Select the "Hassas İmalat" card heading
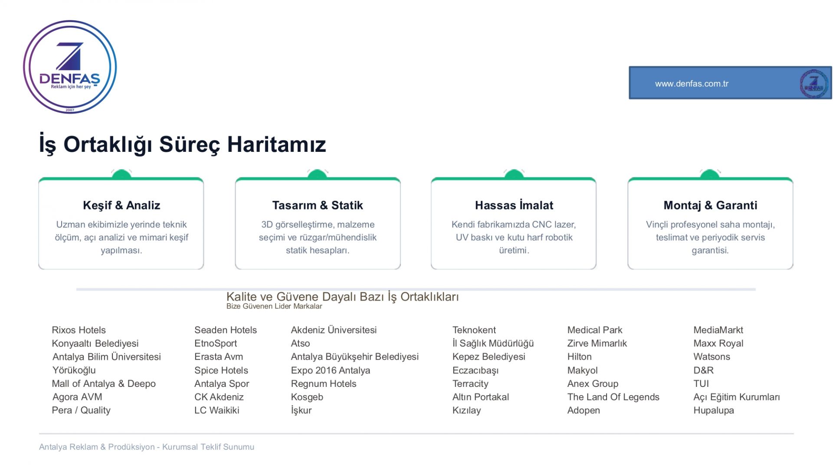Screen dimensions: 833x468 (x=514, y=205)
